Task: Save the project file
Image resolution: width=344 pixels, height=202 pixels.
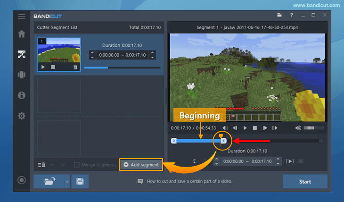Action: point(80,181)
